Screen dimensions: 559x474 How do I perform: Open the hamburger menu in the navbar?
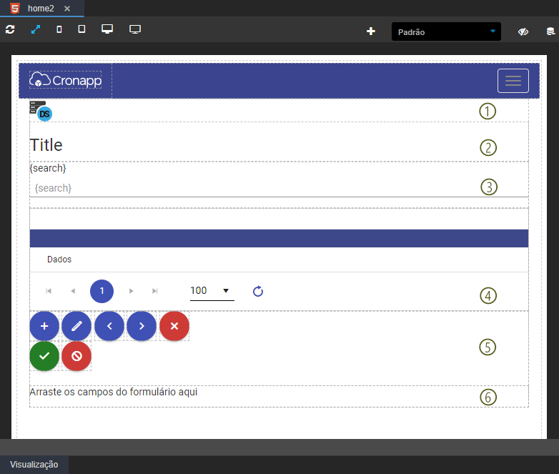point(513,81)
